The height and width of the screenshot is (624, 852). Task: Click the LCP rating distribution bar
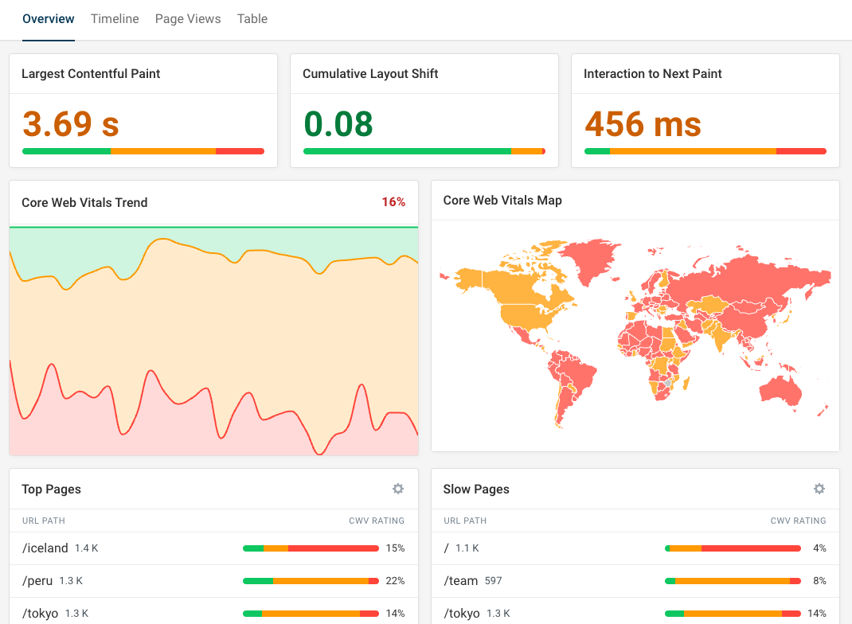[143, 151]
